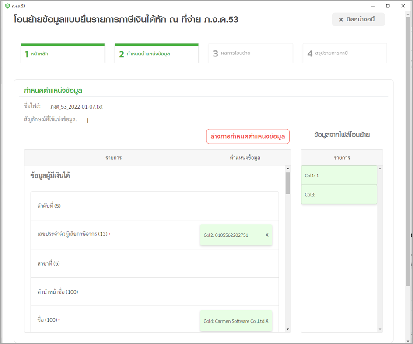Open step 4 สรุปรายการภาษี tab

(x=344, y=53)
